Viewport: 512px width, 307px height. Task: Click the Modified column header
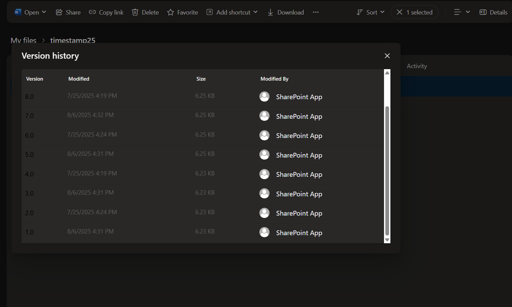79,79
